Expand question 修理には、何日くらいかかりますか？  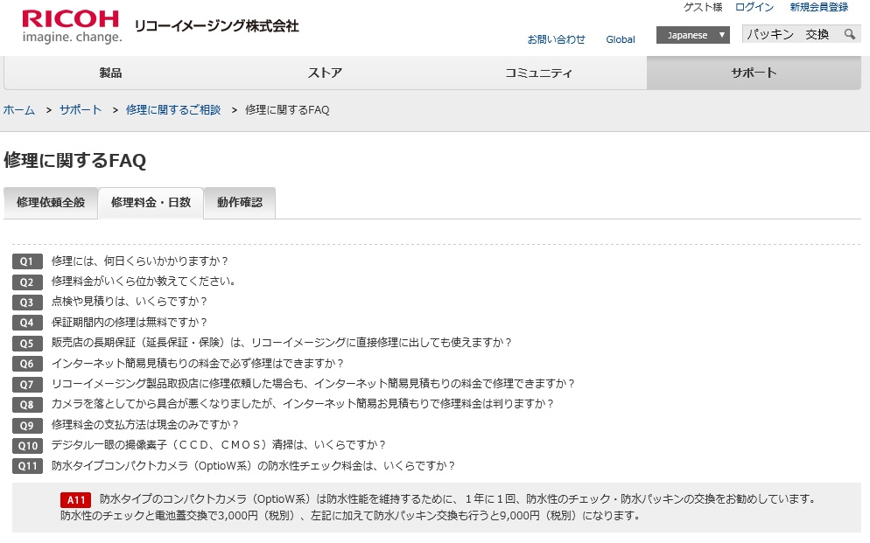coord(140,261)
